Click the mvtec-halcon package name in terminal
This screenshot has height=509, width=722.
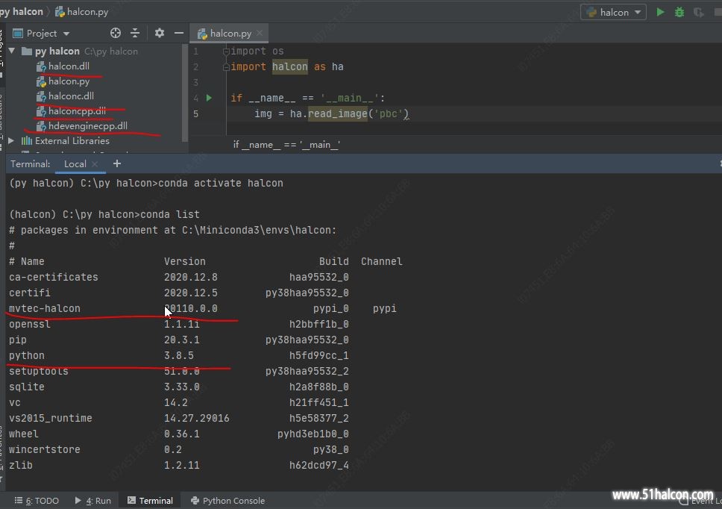[x=45, y=308]
